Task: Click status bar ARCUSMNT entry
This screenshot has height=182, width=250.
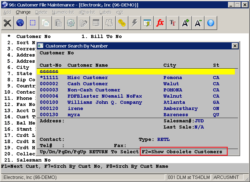Action: pos(228,177)
